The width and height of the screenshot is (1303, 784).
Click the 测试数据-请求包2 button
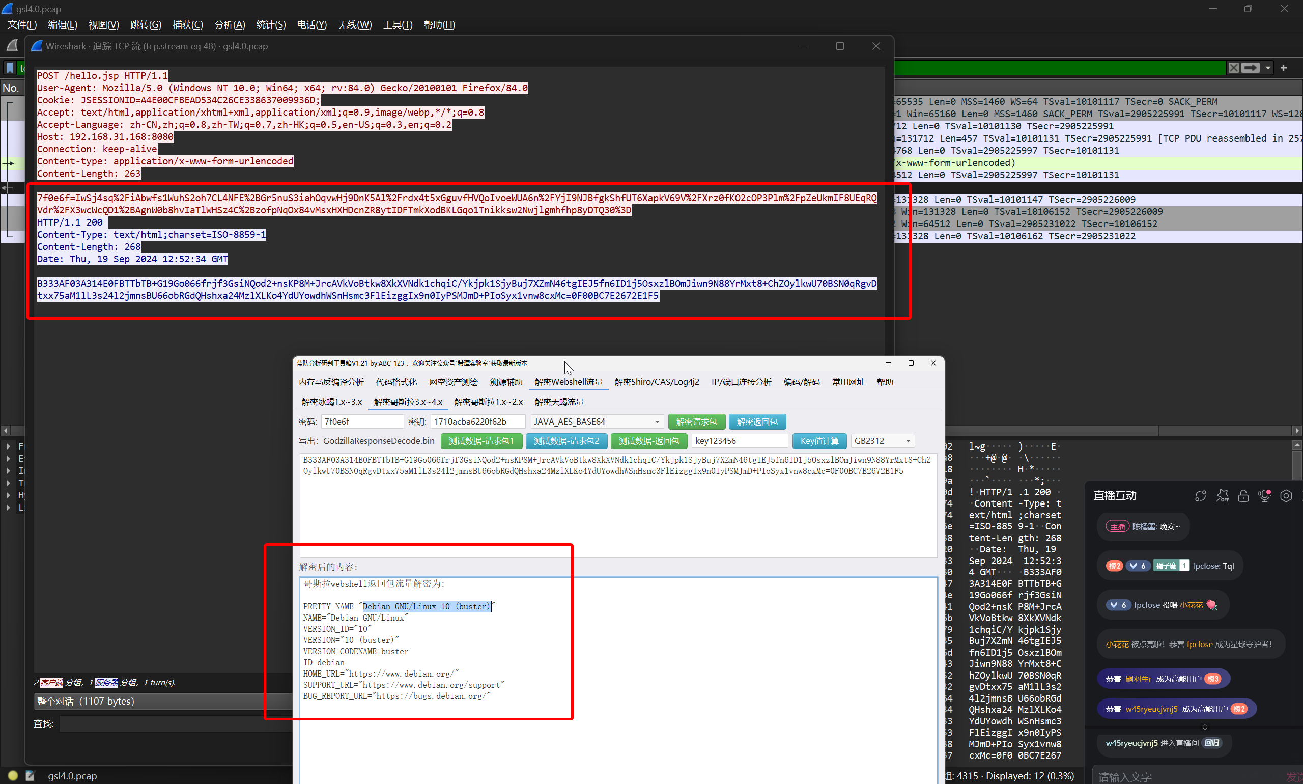point(565,441)
